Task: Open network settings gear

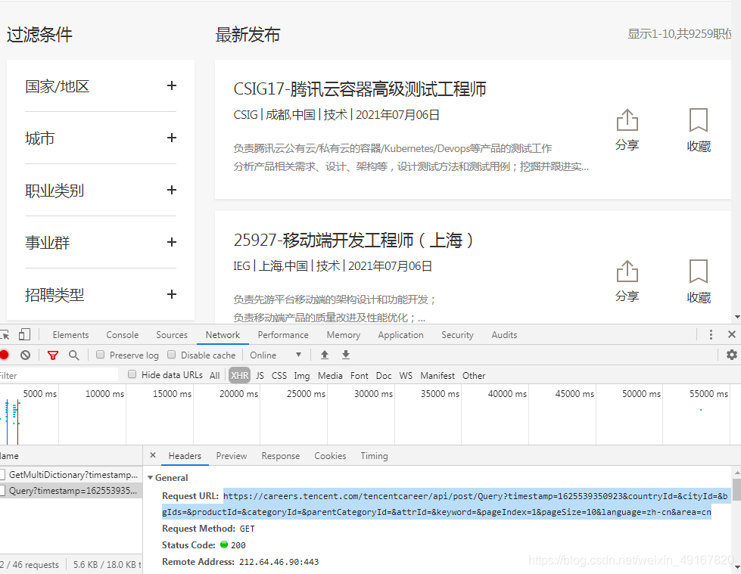Action: 732,355
